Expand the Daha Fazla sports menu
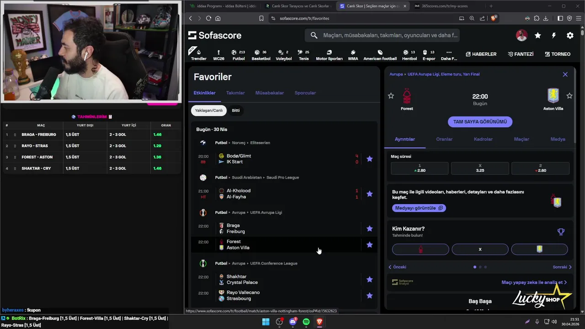The image size is (585, 329). [449, 54]
